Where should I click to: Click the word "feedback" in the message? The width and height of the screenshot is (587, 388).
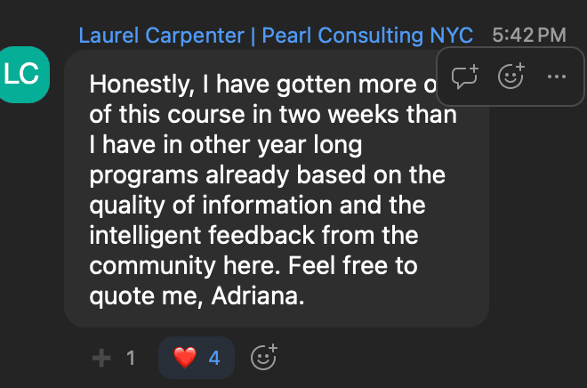(257, 236)
